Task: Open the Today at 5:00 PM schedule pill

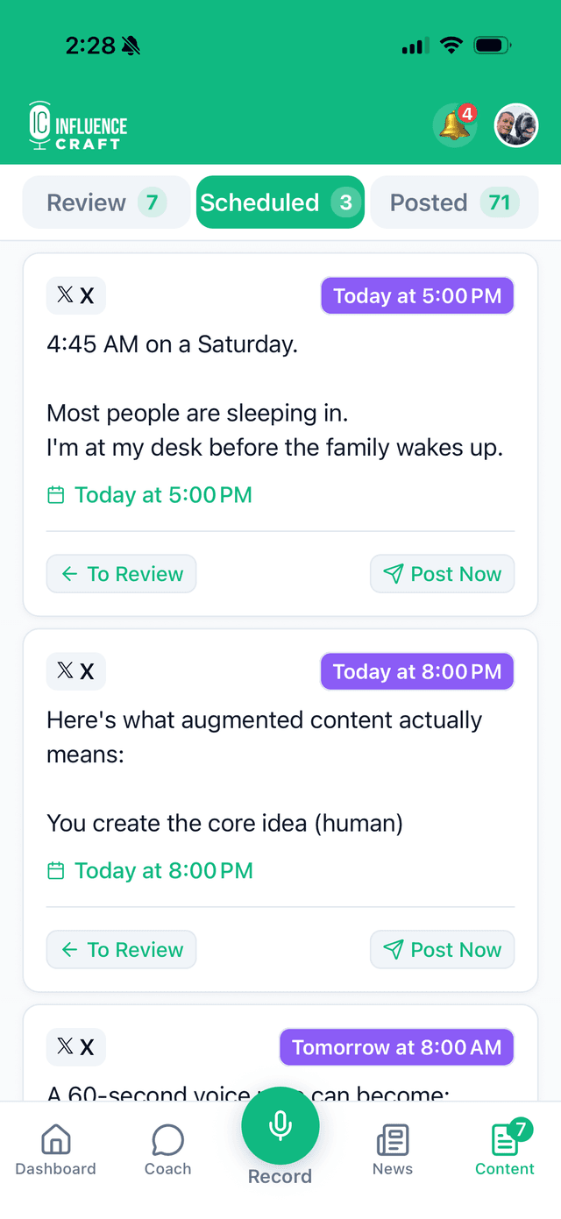Action: [417, 295]
